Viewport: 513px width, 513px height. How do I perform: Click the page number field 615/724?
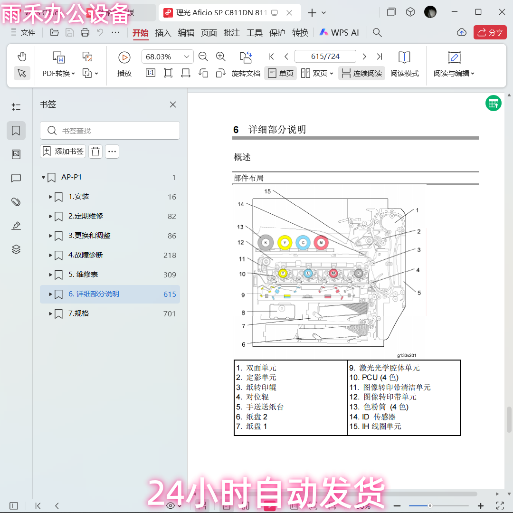pos(325,56)
